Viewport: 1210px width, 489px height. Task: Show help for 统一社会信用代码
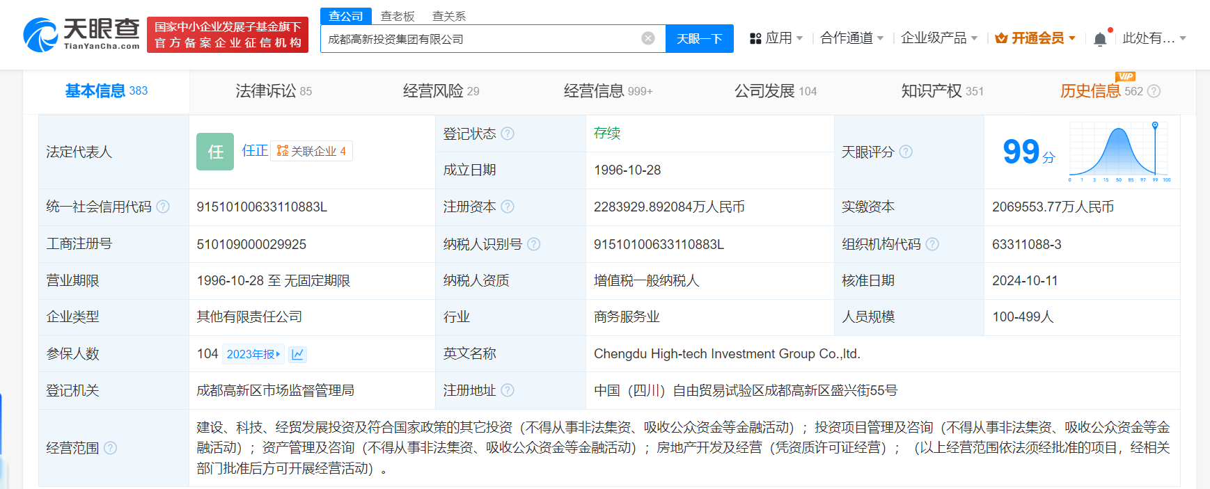163,207
